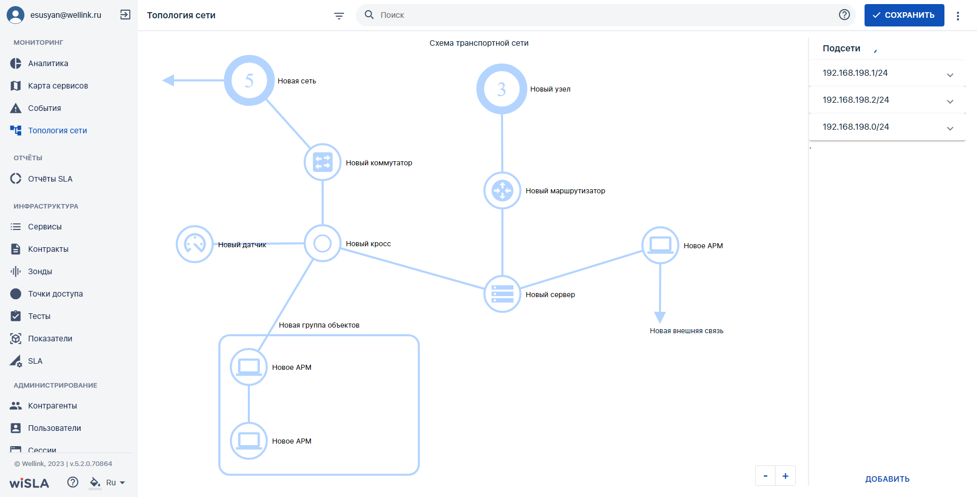Click the logout icon next to email
The image size is (977, 497).
pos(125,15)
